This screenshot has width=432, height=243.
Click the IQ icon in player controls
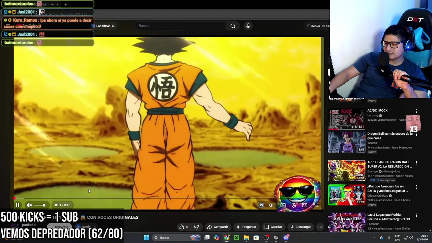[x=261, y=205]
